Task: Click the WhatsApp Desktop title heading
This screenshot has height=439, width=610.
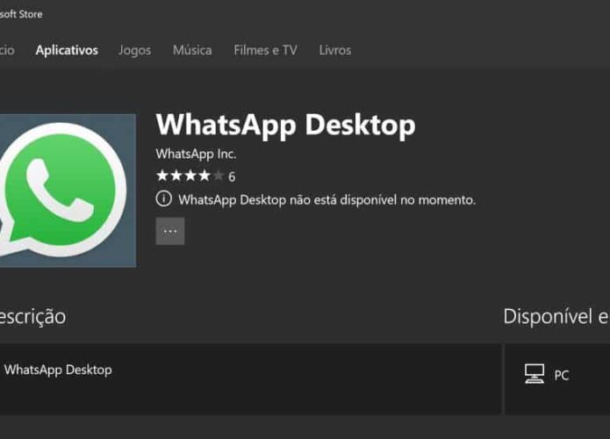Action: pos(285,126)
